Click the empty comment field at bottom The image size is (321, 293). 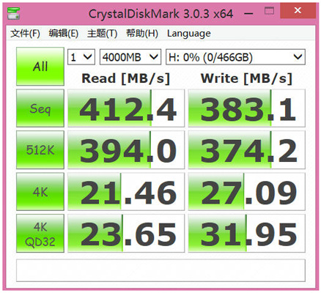(x=160, y=270)
